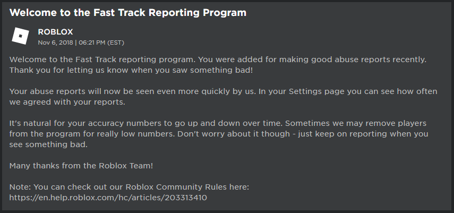Click the word Settings in the message body
Image resolution: width=454 pixels, height=213 pixels.
coord(305,91)
